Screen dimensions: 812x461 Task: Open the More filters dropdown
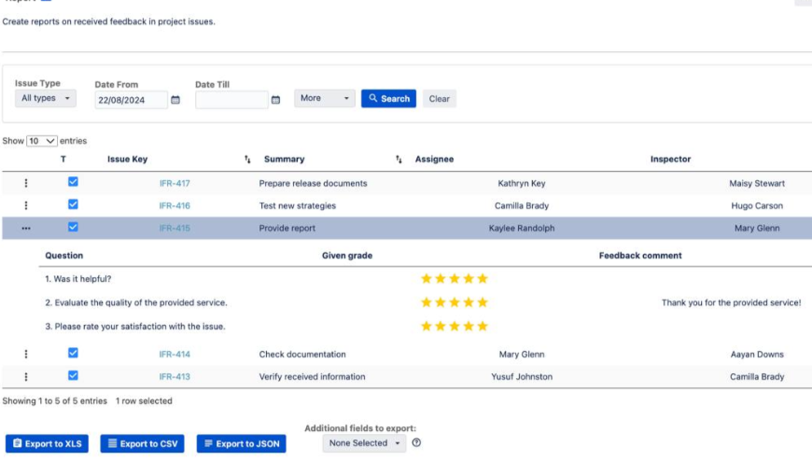pos(324,98)
